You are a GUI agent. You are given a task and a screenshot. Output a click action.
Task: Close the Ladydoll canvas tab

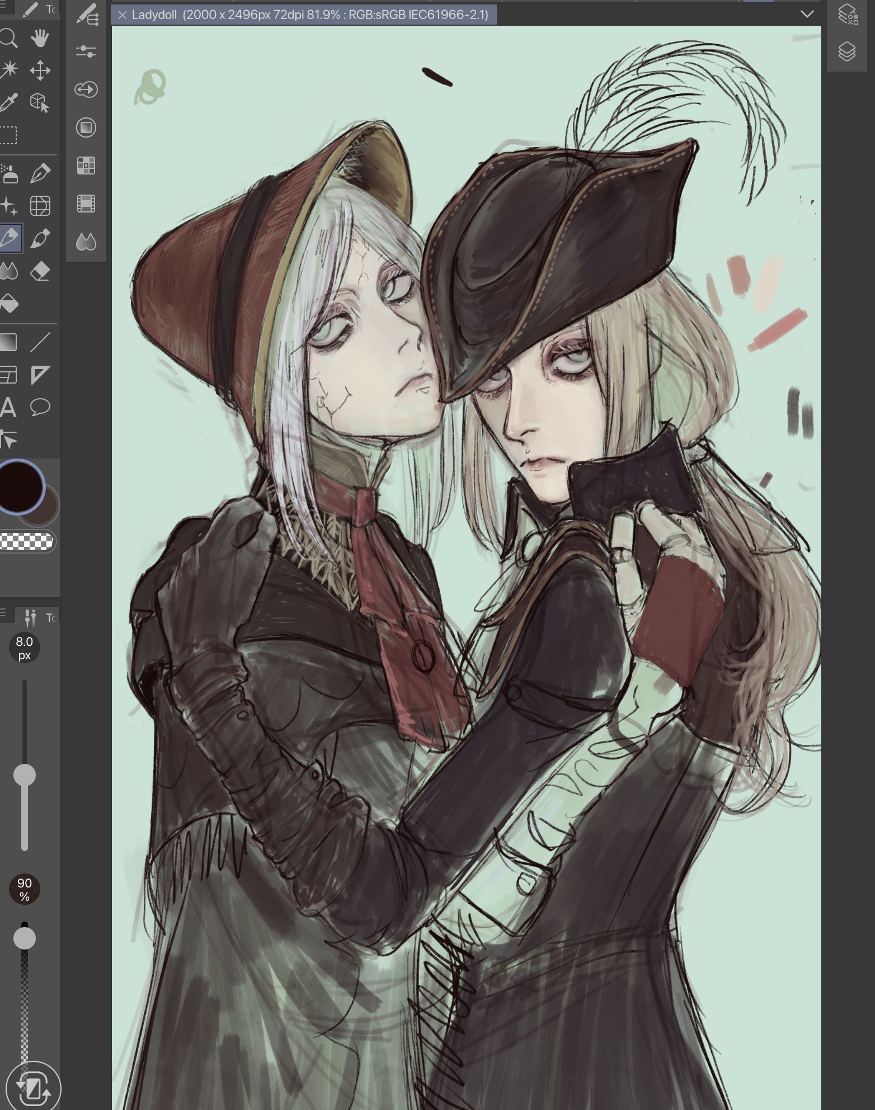tap(123, 15)
